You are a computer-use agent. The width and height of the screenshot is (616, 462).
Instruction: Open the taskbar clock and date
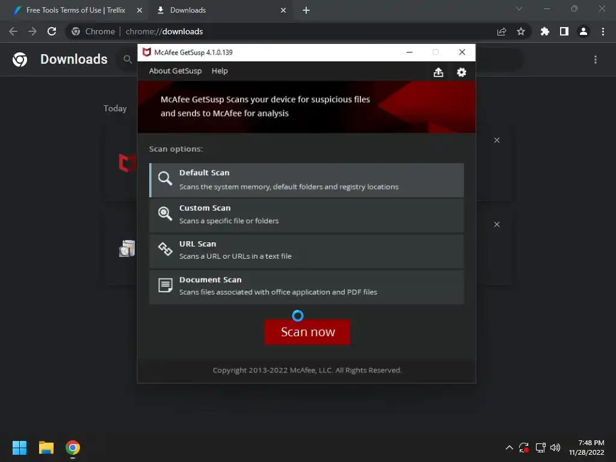click(587, 448)
